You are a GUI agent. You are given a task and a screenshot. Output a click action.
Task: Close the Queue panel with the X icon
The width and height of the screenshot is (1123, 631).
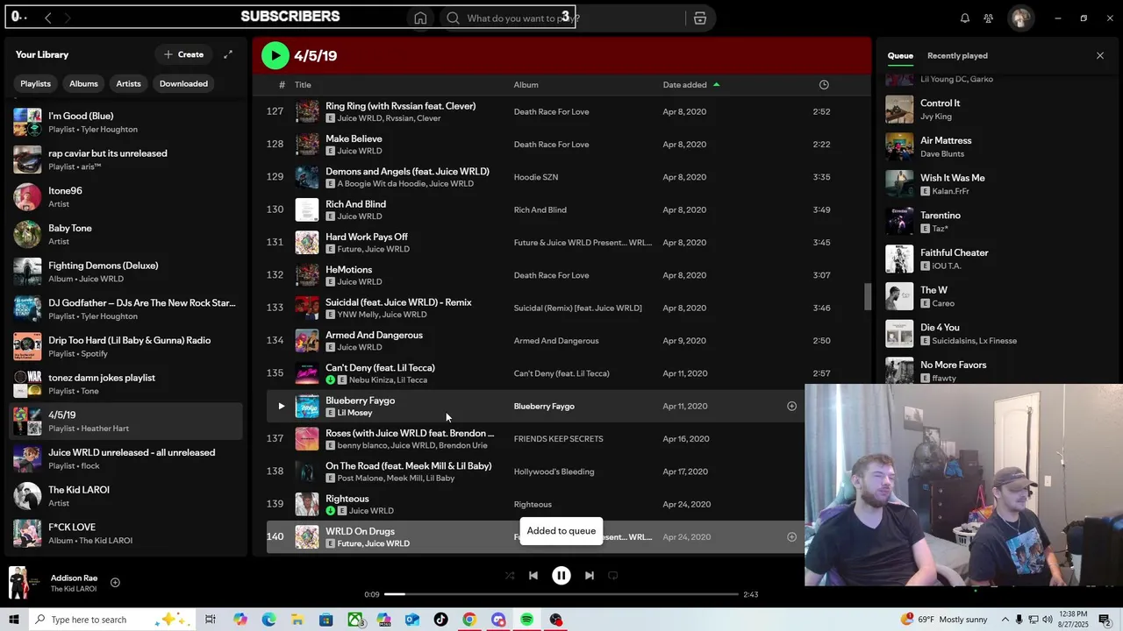(x=1100, y=55)
